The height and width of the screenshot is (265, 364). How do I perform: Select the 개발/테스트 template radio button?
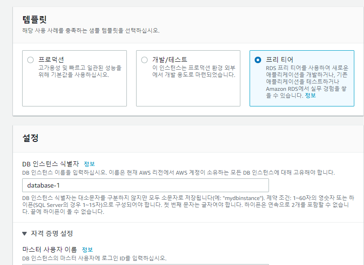pos(144,60)
